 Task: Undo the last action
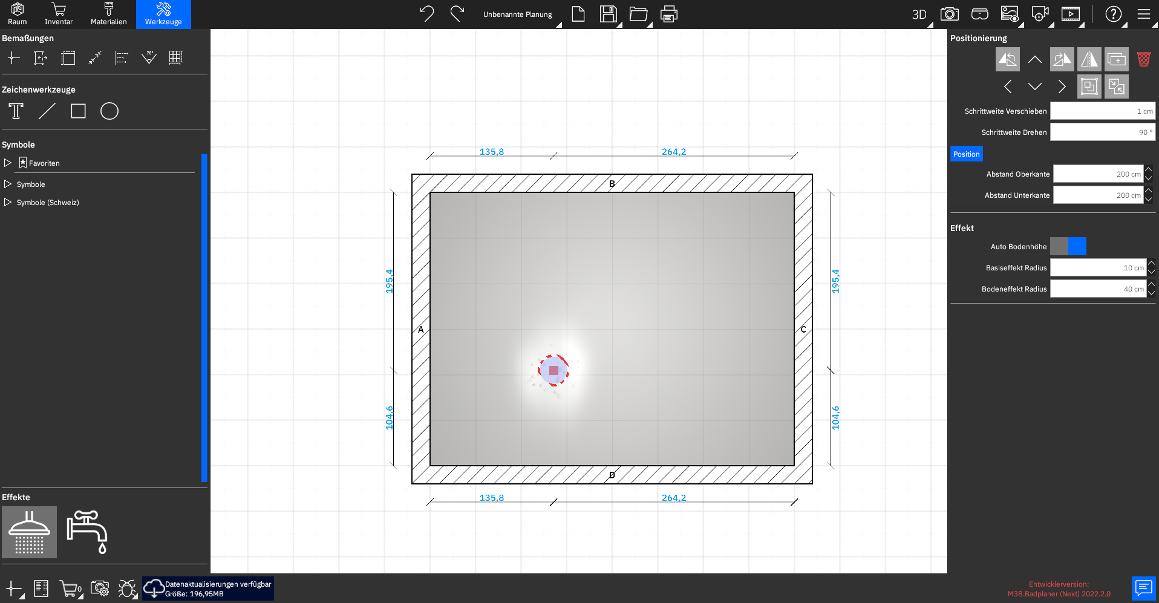[x=427, y=13]
